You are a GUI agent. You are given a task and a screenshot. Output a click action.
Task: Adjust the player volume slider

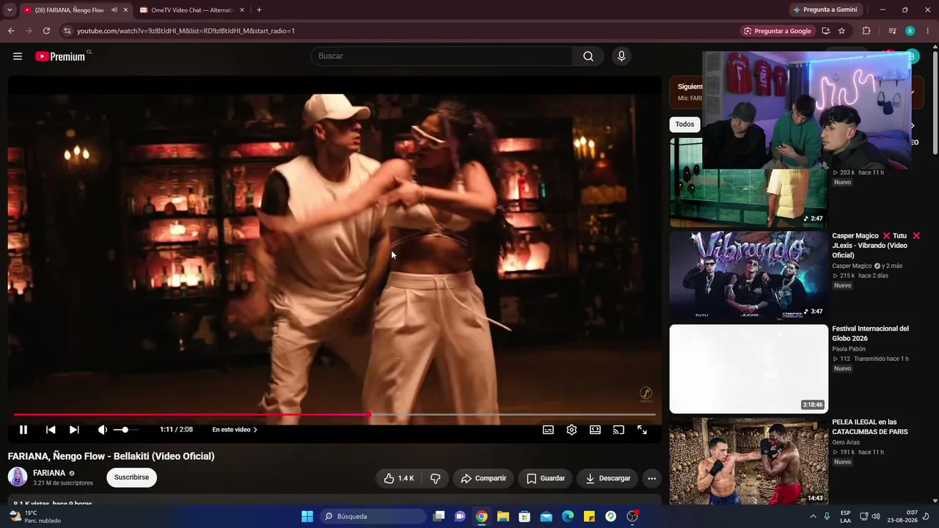(125, 430)
